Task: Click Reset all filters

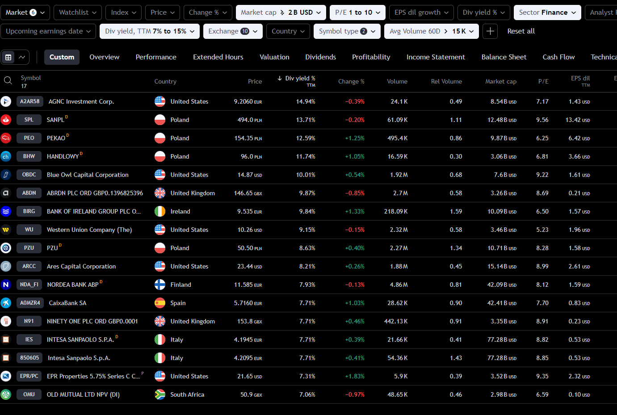Action: pos(520,31)
